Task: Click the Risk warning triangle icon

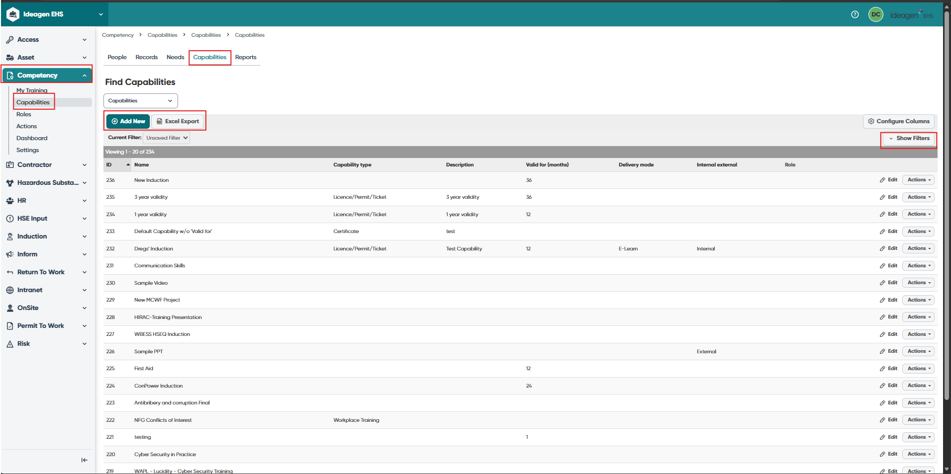Action: [10, 344]
